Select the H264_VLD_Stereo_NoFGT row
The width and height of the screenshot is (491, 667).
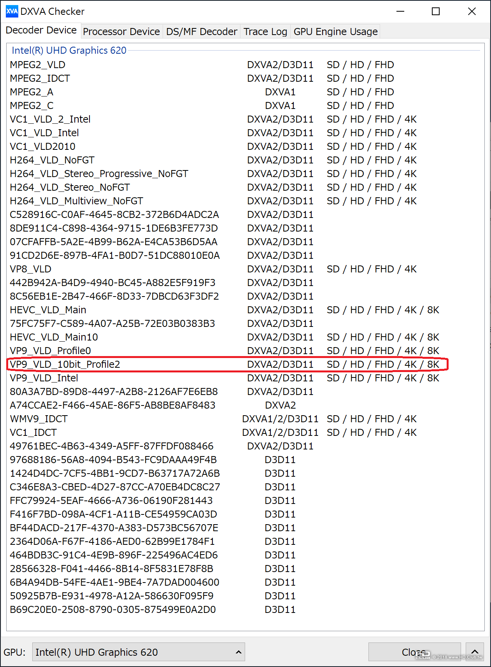(245, 187)
